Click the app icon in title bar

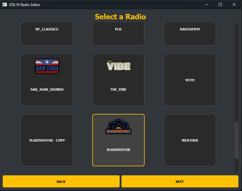pos(5,5)
